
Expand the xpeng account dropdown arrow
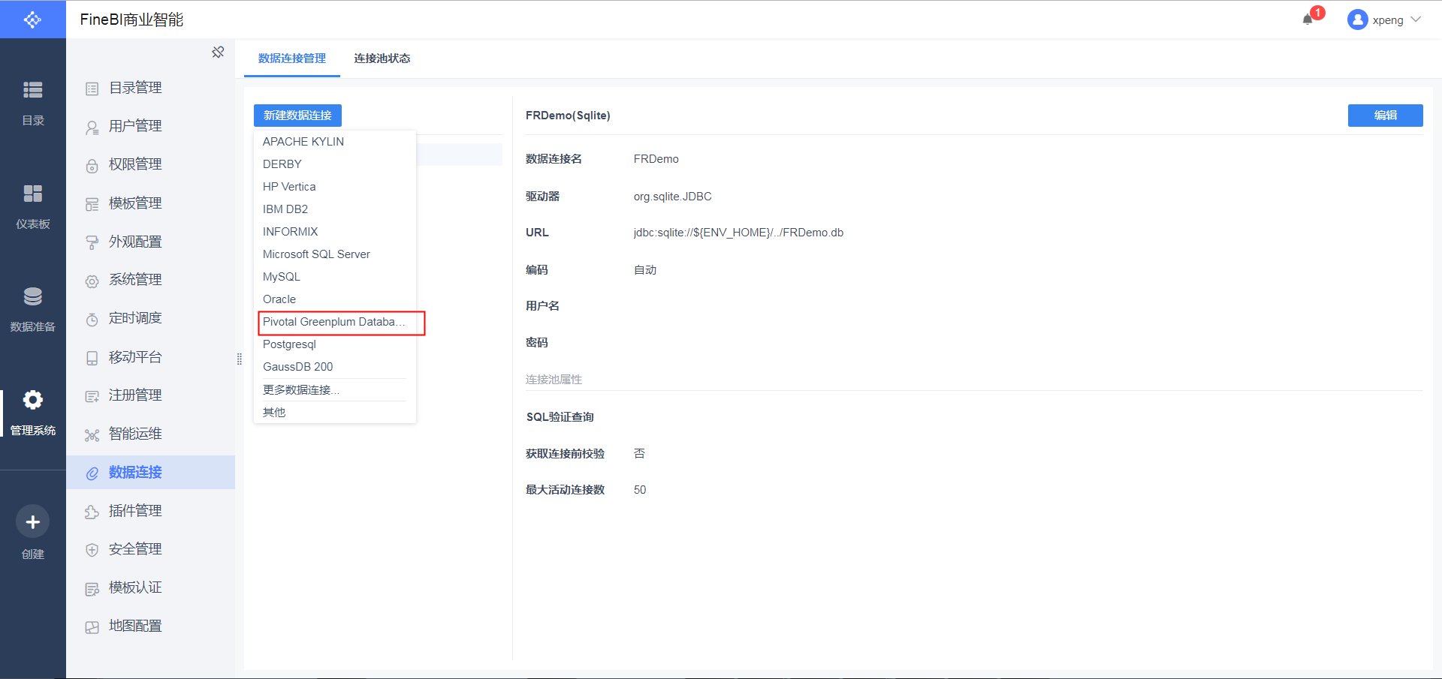tap(1416, 20)
